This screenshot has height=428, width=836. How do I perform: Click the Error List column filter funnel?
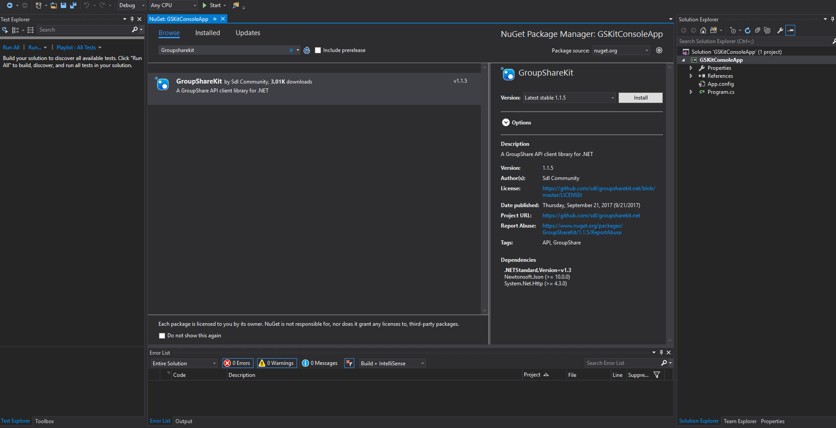657,375
